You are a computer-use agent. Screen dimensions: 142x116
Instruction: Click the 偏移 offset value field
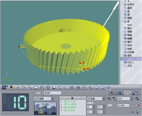(123, 105)
